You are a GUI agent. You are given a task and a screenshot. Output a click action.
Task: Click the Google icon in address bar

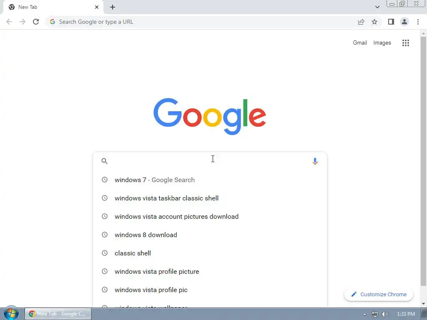coord(53,22)
